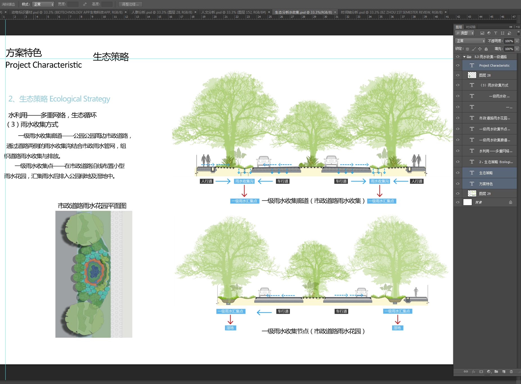Select 图层 29 thumbnail

472,193
